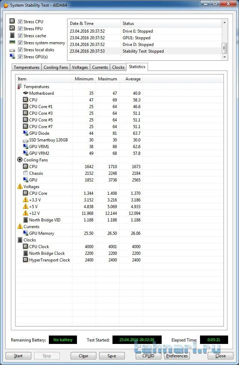The width and height of the screenshot is (239, 365).
Task: Click the GPU fan row icon
Action: point(26,180)
